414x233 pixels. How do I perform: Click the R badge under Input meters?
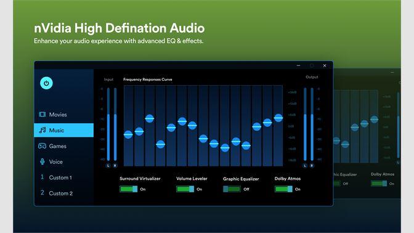click(115, 166)
